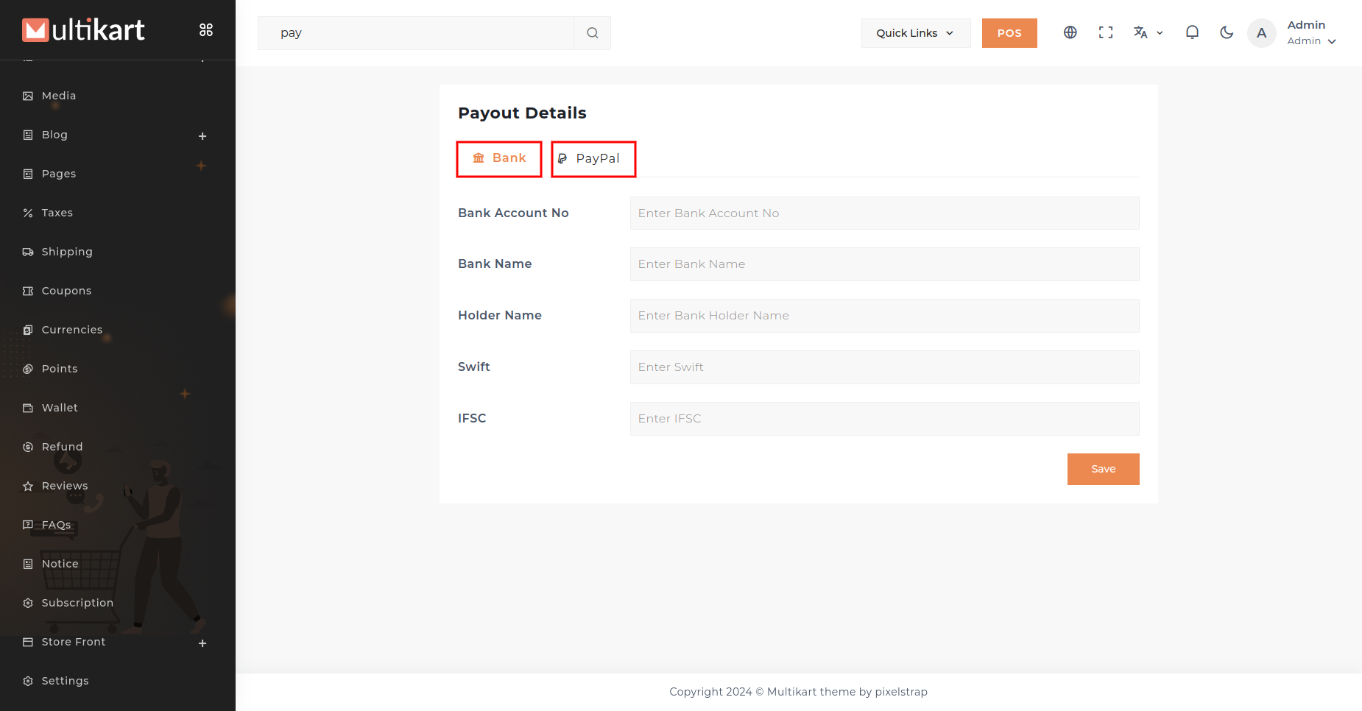
Task: Expand the Quick Links dropdown
Action: click(x=915, y=33)
